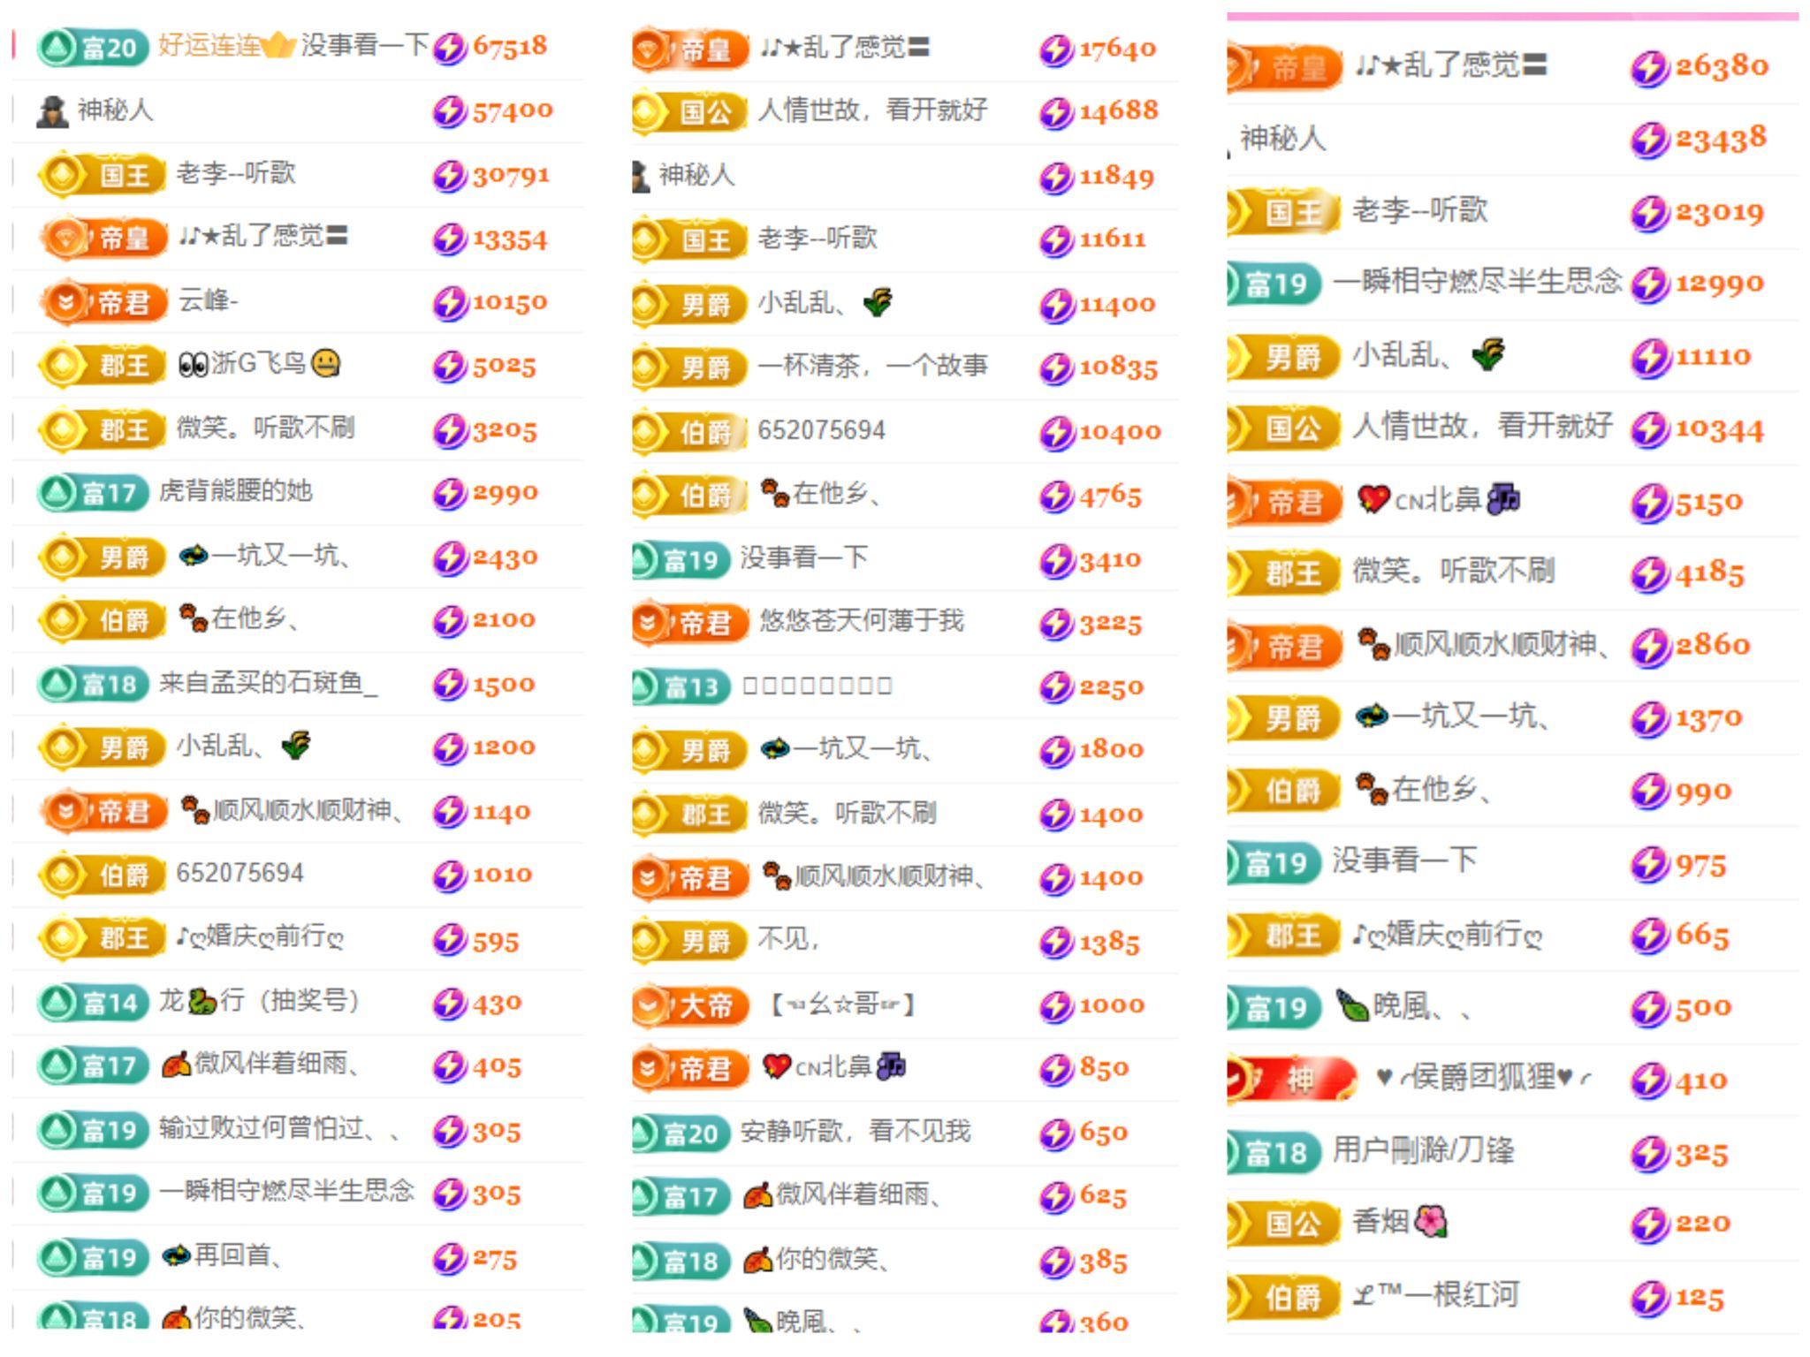
Task: Select the name 一瞬相守燃尽半生思念 beside 12990
Action: pos(1478,281)
